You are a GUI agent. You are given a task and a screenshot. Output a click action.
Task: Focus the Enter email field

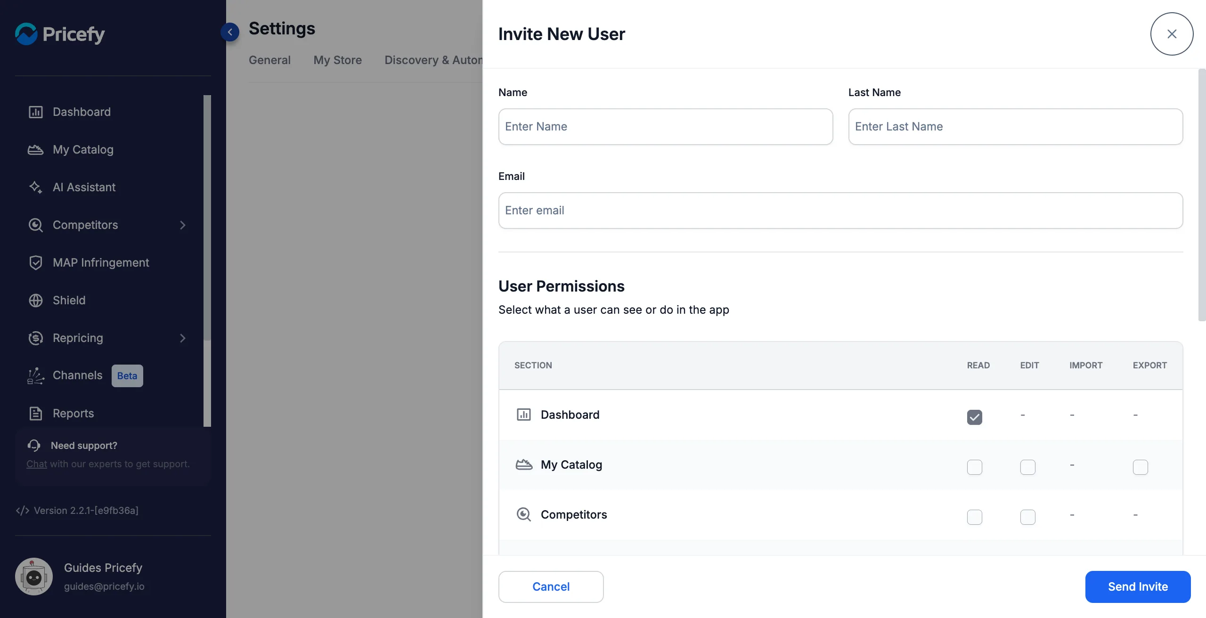pos(840,211)
